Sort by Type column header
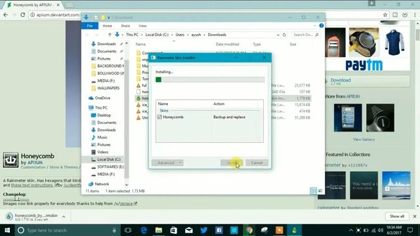Screen dimensions: 420x236 (x=257, y=44)
